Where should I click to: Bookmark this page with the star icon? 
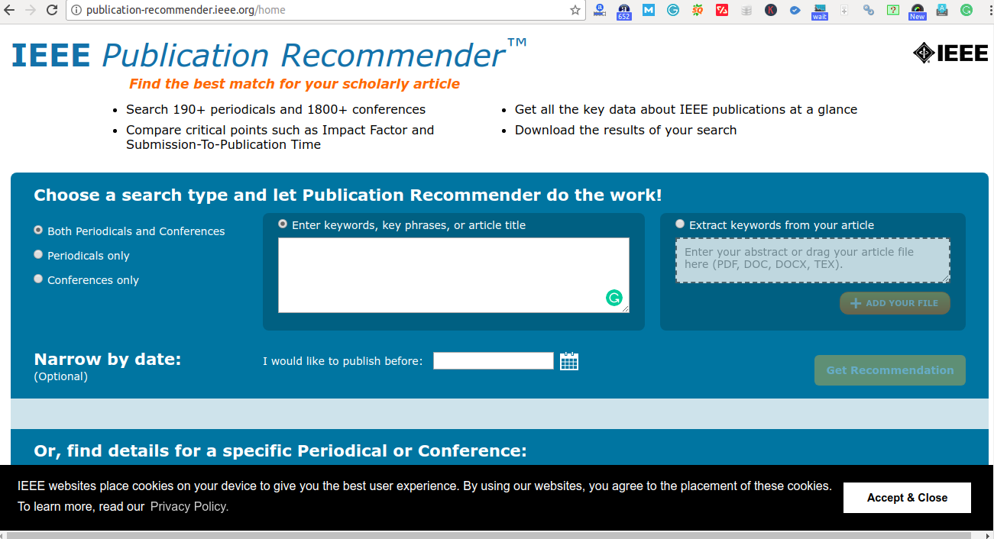pyautogui.click(x=575, y=10)
